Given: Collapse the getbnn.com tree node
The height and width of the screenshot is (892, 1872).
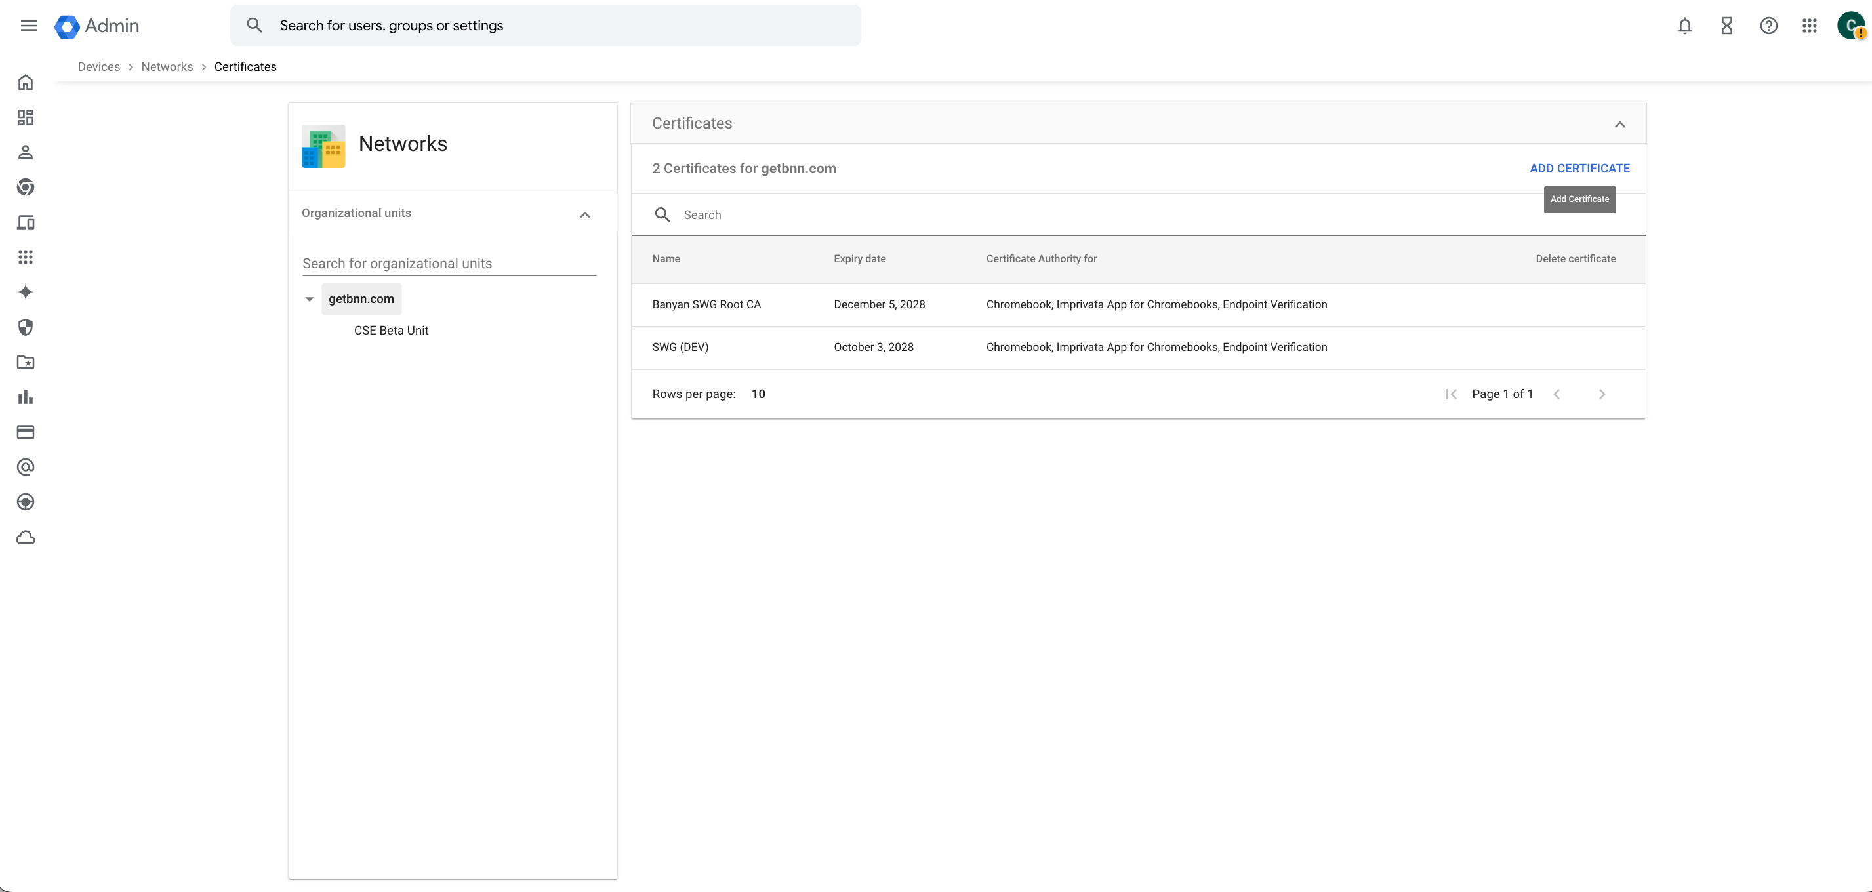Looking at the screenshot, I should [310, 299].
